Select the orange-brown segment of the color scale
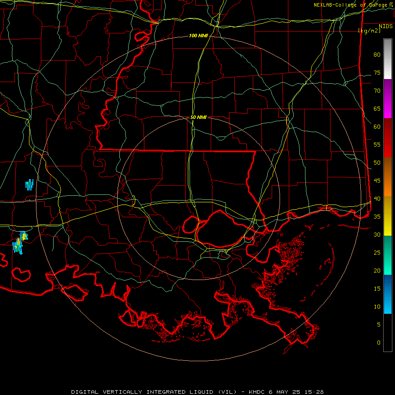The image size is (395, 395). point(388,177)
